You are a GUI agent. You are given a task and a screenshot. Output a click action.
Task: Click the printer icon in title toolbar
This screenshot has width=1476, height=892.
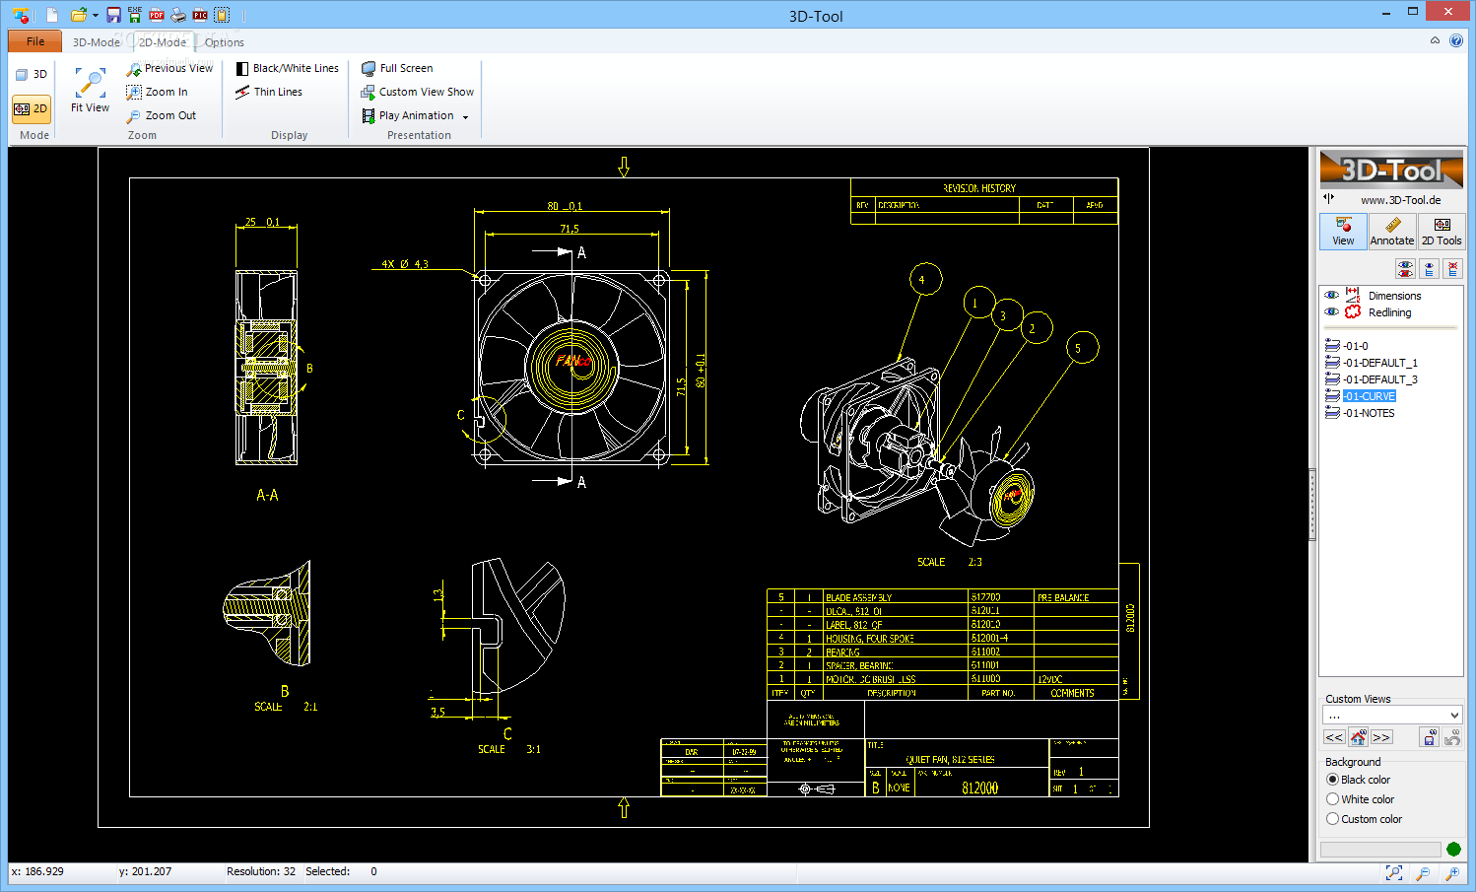click(x=178, y=15)
